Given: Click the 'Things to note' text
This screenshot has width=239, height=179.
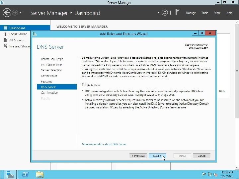Looking at the screenshot, I should [x=91, y=85].
